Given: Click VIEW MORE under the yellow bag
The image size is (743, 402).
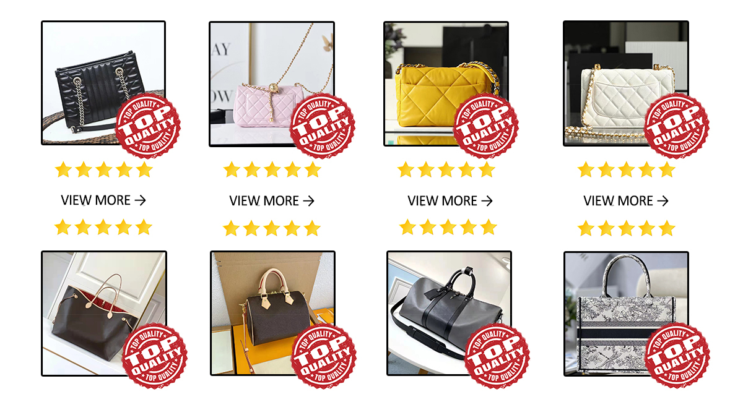Looking at the screenshot, I should pos(450,201).
